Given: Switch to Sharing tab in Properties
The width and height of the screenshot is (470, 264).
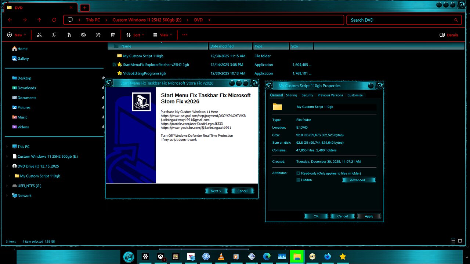Looking at the screenshot, I should pos(292,95).
